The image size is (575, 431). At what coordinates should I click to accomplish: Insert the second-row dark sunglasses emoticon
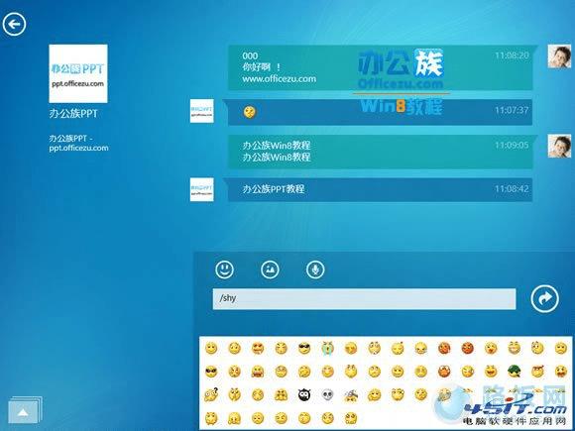(x=211, y=372)
